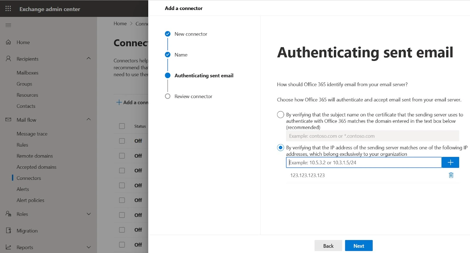Screen dimensions: 470x253
Task: Open the app launcher waffle icon
Action: [x=8, y=9]
